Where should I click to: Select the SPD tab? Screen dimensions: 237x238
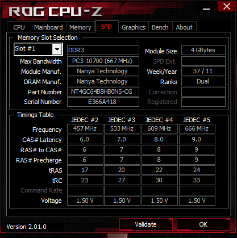[106, 27]
